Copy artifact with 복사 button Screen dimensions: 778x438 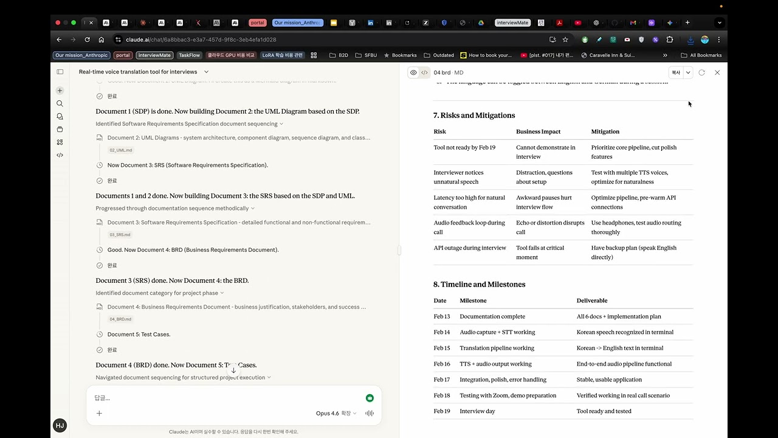click(676, 72)
